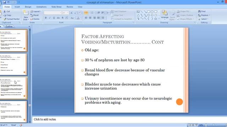Decrease list indent level
This screenshot has height=127, width=227.
pyautogui.click(x=99, y=13)
